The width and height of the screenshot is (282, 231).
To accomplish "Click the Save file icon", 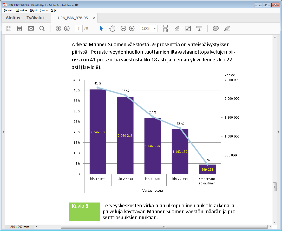I will tap(9, 28).
